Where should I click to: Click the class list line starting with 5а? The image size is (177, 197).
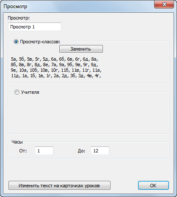coord(55,59)
